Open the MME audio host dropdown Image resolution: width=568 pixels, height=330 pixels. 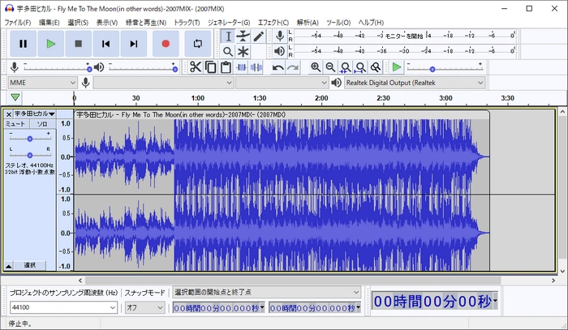[41, 83]
